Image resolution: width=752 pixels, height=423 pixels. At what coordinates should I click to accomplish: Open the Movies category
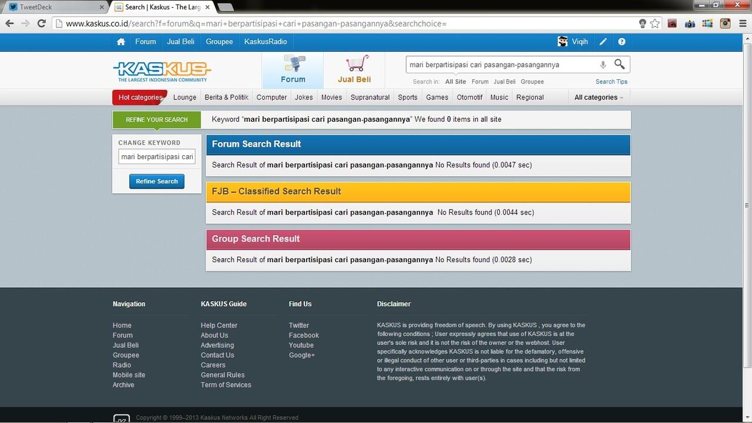(331, 98)
